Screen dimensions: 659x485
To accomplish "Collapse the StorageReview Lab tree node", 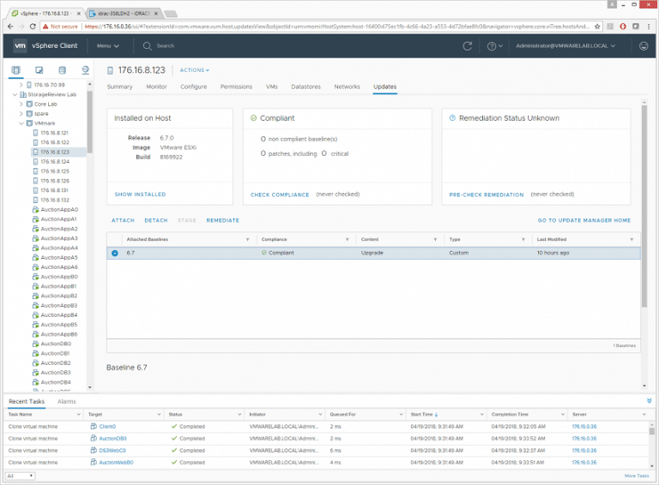I will pos(15,94).
